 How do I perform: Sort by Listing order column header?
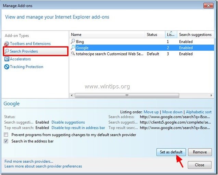(x=171, y=35)
